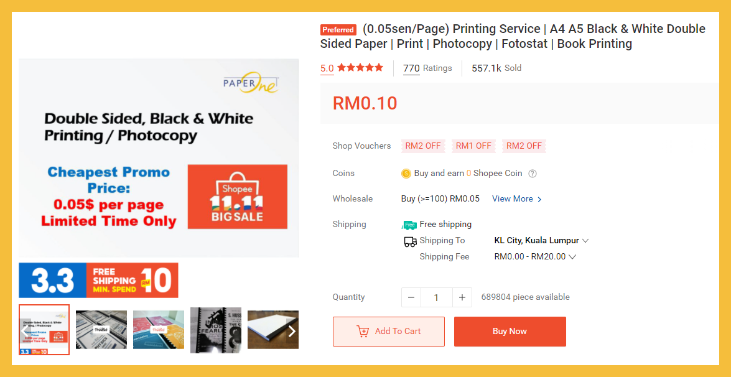731x377 pixels.
Task: Click the Shipping To delivery truck icon
Action: [410, 241]
